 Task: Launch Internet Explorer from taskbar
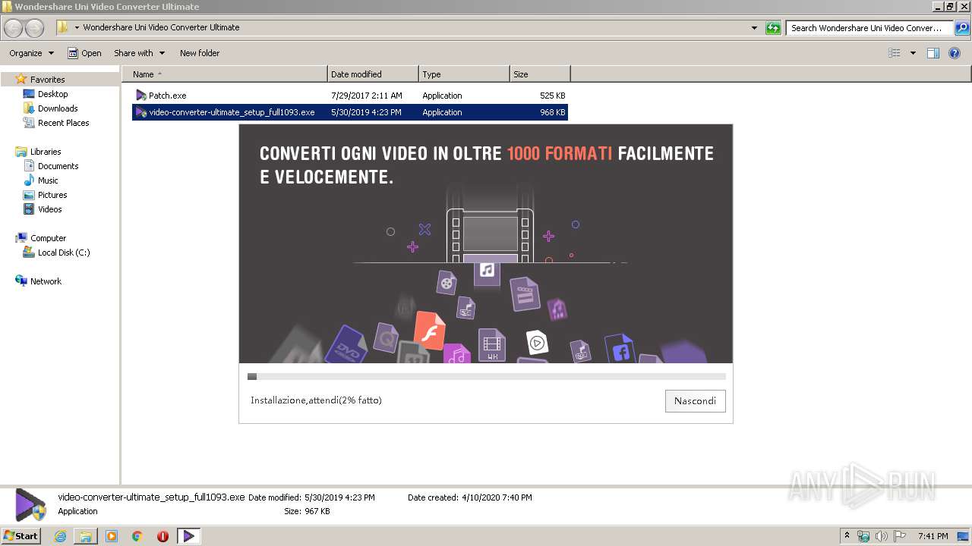(60, 536)
